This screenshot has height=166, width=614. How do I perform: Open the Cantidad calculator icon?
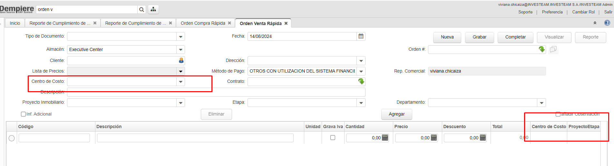coord(385,138)
